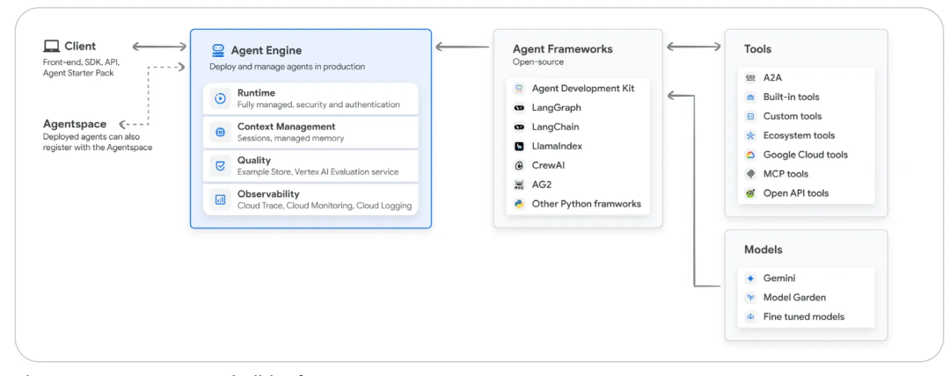
Task: Select the Context Management chip icon
Action: [221, 132]
